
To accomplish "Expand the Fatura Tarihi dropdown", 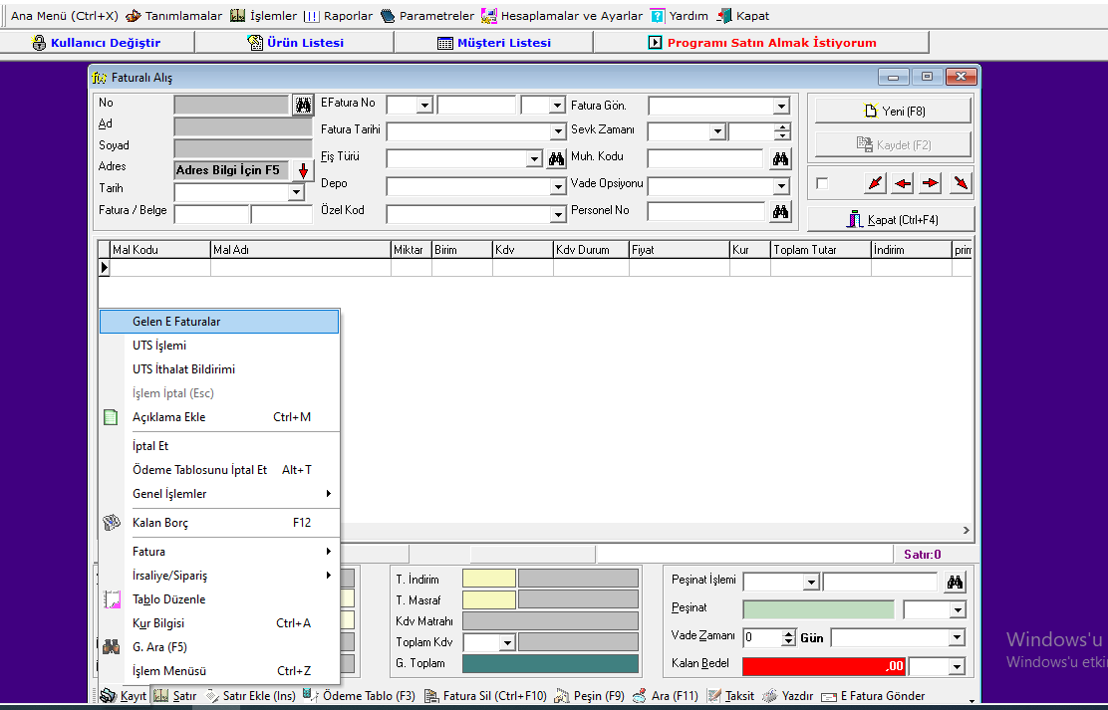I will click(558, 131).
